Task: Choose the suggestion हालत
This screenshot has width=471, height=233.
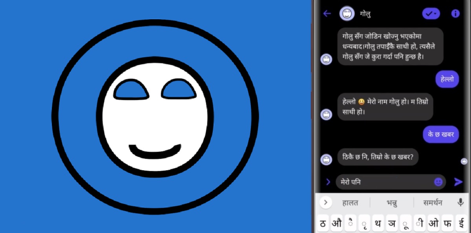Action: (350, 203)
